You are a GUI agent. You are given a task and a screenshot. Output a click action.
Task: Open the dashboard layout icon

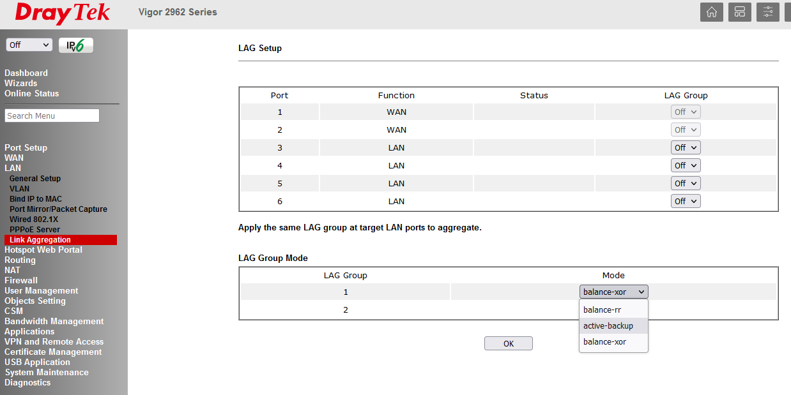[x=739, y=12]
